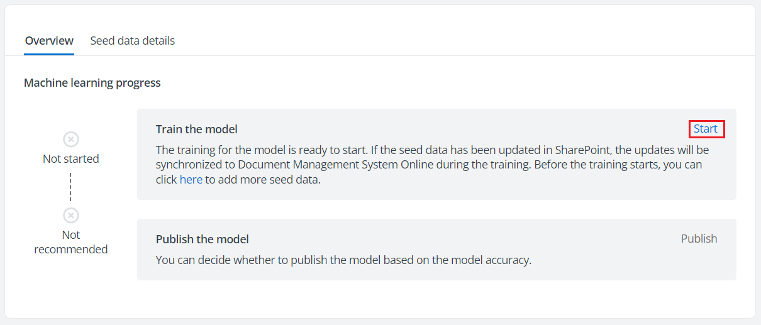Click the Not started status icon
The width and height of the screenshot is (761, 325).
pos(71,139)
